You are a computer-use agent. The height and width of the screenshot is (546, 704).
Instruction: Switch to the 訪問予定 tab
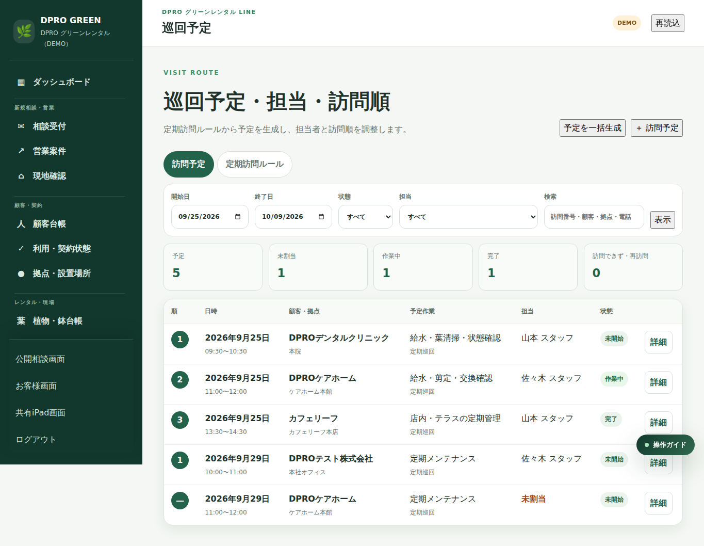189,164
